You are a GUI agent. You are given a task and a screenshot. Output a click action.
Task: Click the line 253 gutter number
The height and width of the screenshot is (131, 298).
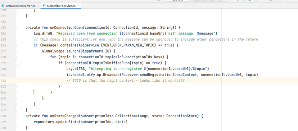[3, 28]
